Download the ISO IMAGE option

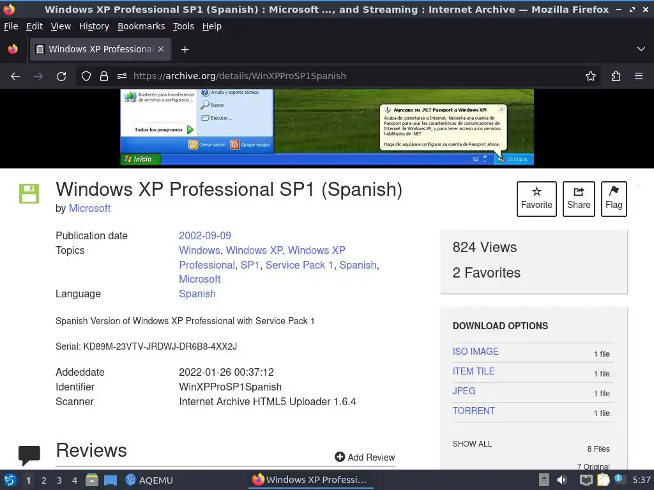click(x=475, y=352)
